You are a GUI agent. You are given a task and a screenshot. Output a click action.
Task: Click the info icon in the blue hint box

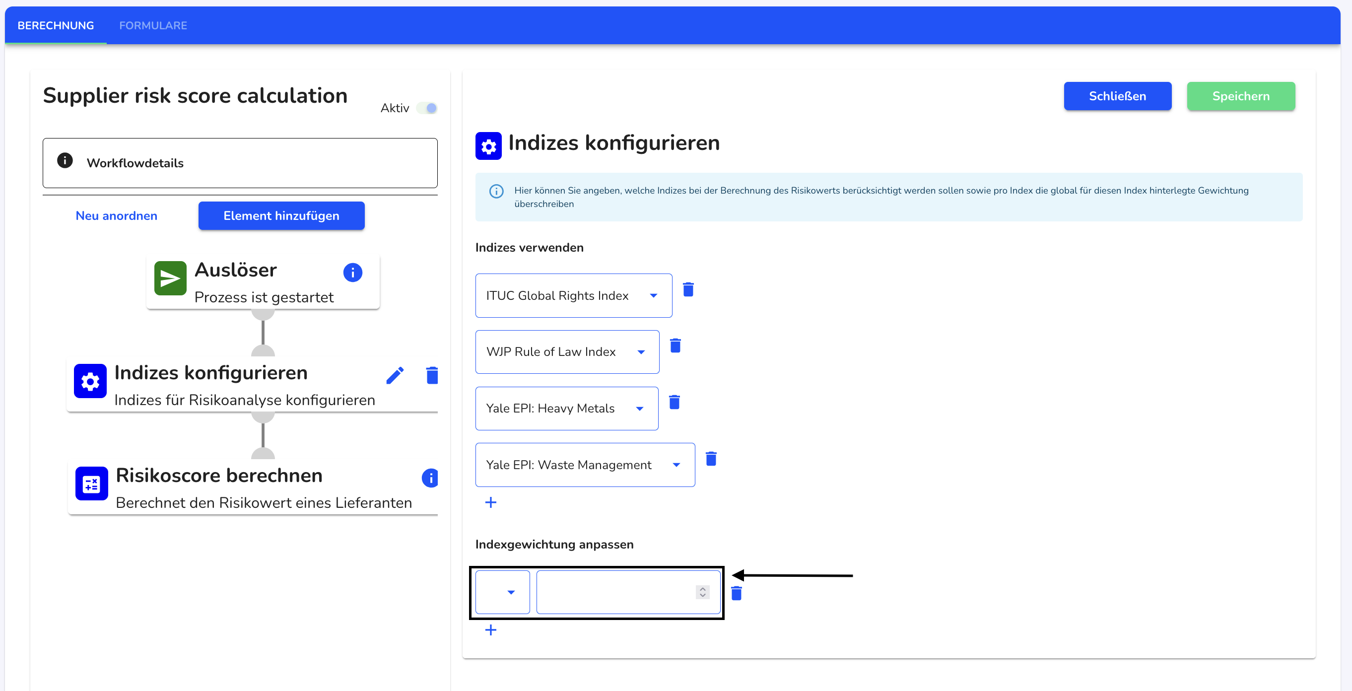(496, 191)
